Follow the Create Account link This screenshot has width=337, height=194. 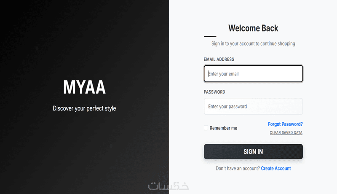(276, 168)
